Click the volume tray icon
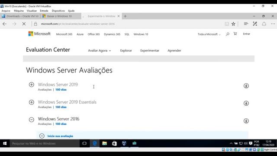 click(x=246, y=143)
